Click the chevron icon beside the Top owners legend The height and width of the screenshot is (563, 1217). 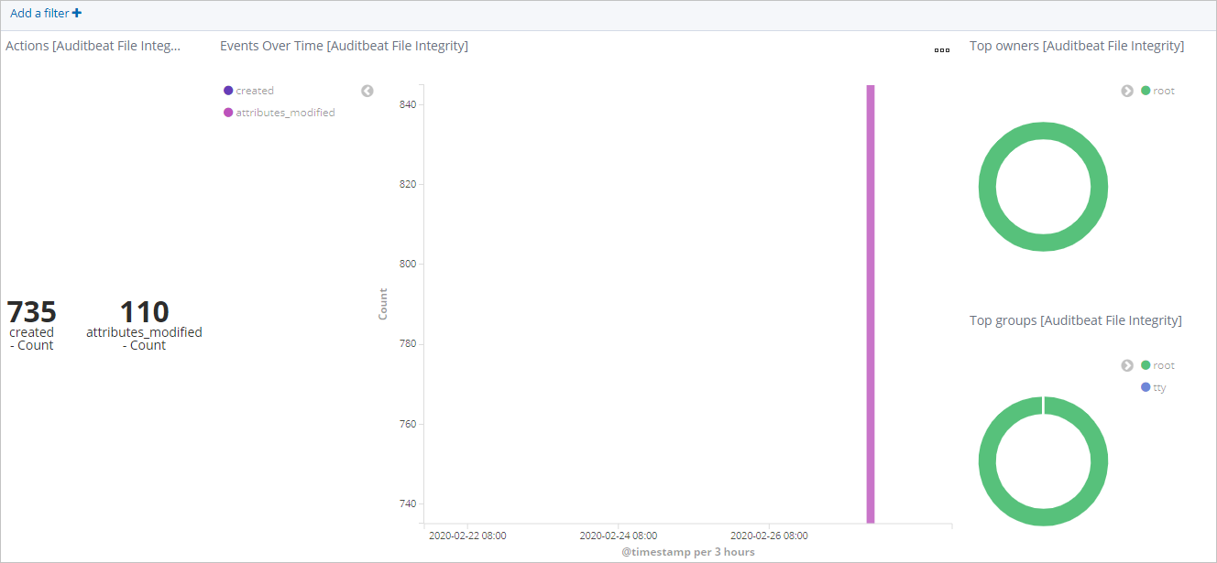1127,91
